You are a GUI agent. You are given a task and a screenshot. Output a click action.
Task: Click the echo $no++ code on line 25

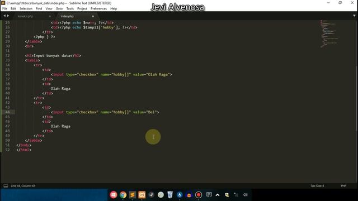point(84,22)
